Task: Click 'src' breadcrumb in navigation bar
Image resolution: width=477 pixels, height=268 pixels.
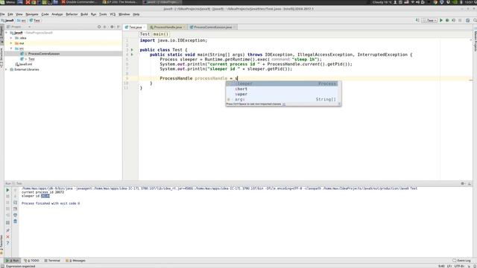Action: tap(22, 20)
